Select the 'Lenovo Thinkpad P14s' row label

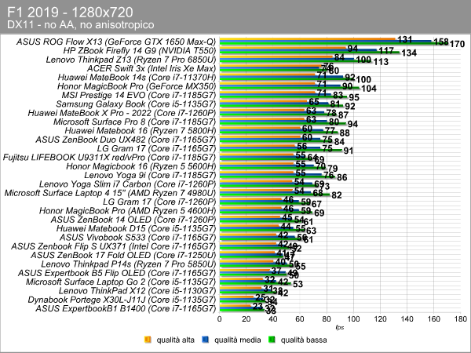click(129, 264)
